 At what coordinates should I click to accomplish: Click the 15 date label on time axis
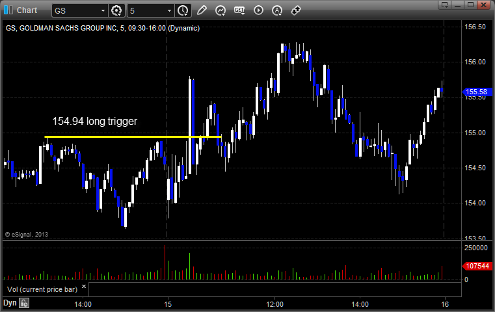click(x=168, y=304)
